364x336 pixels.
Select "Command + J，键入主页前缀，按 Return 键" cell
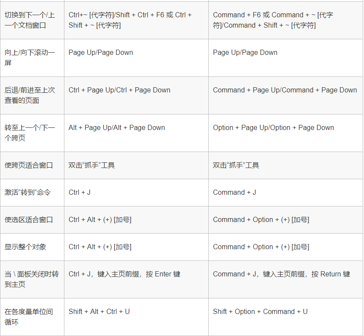pyautogui.click(x=281, y=274)
